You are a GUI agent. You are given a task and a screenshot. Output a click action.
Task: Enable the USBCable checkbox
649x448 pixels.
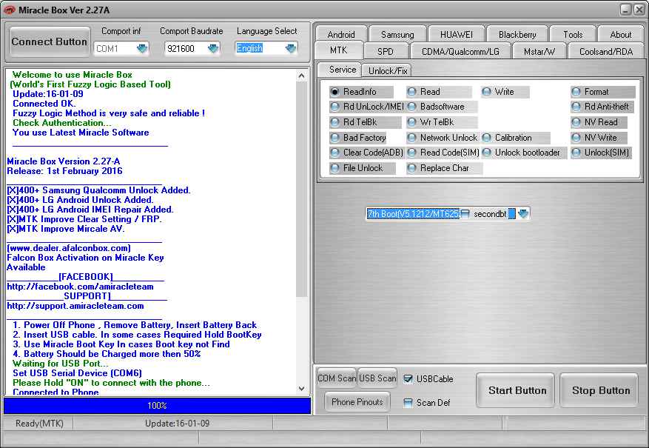click(x=408, y=378)
